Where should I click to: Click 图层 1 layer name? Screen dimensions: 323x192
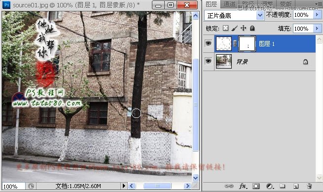click(267, 44)
